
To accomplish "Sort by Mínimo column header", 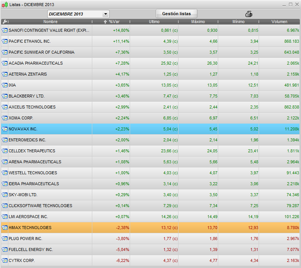I will tap(239, 22).
